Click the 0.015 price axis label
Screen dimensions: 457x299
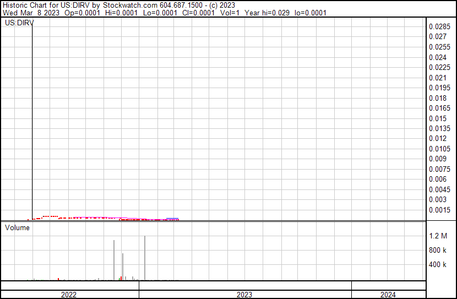pos(438,118)
